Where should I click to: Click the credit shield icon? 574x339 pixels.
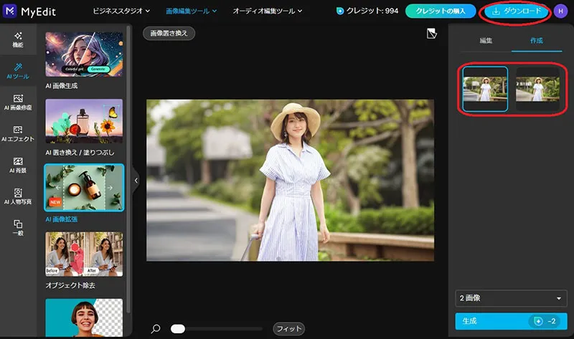point(340,11)
